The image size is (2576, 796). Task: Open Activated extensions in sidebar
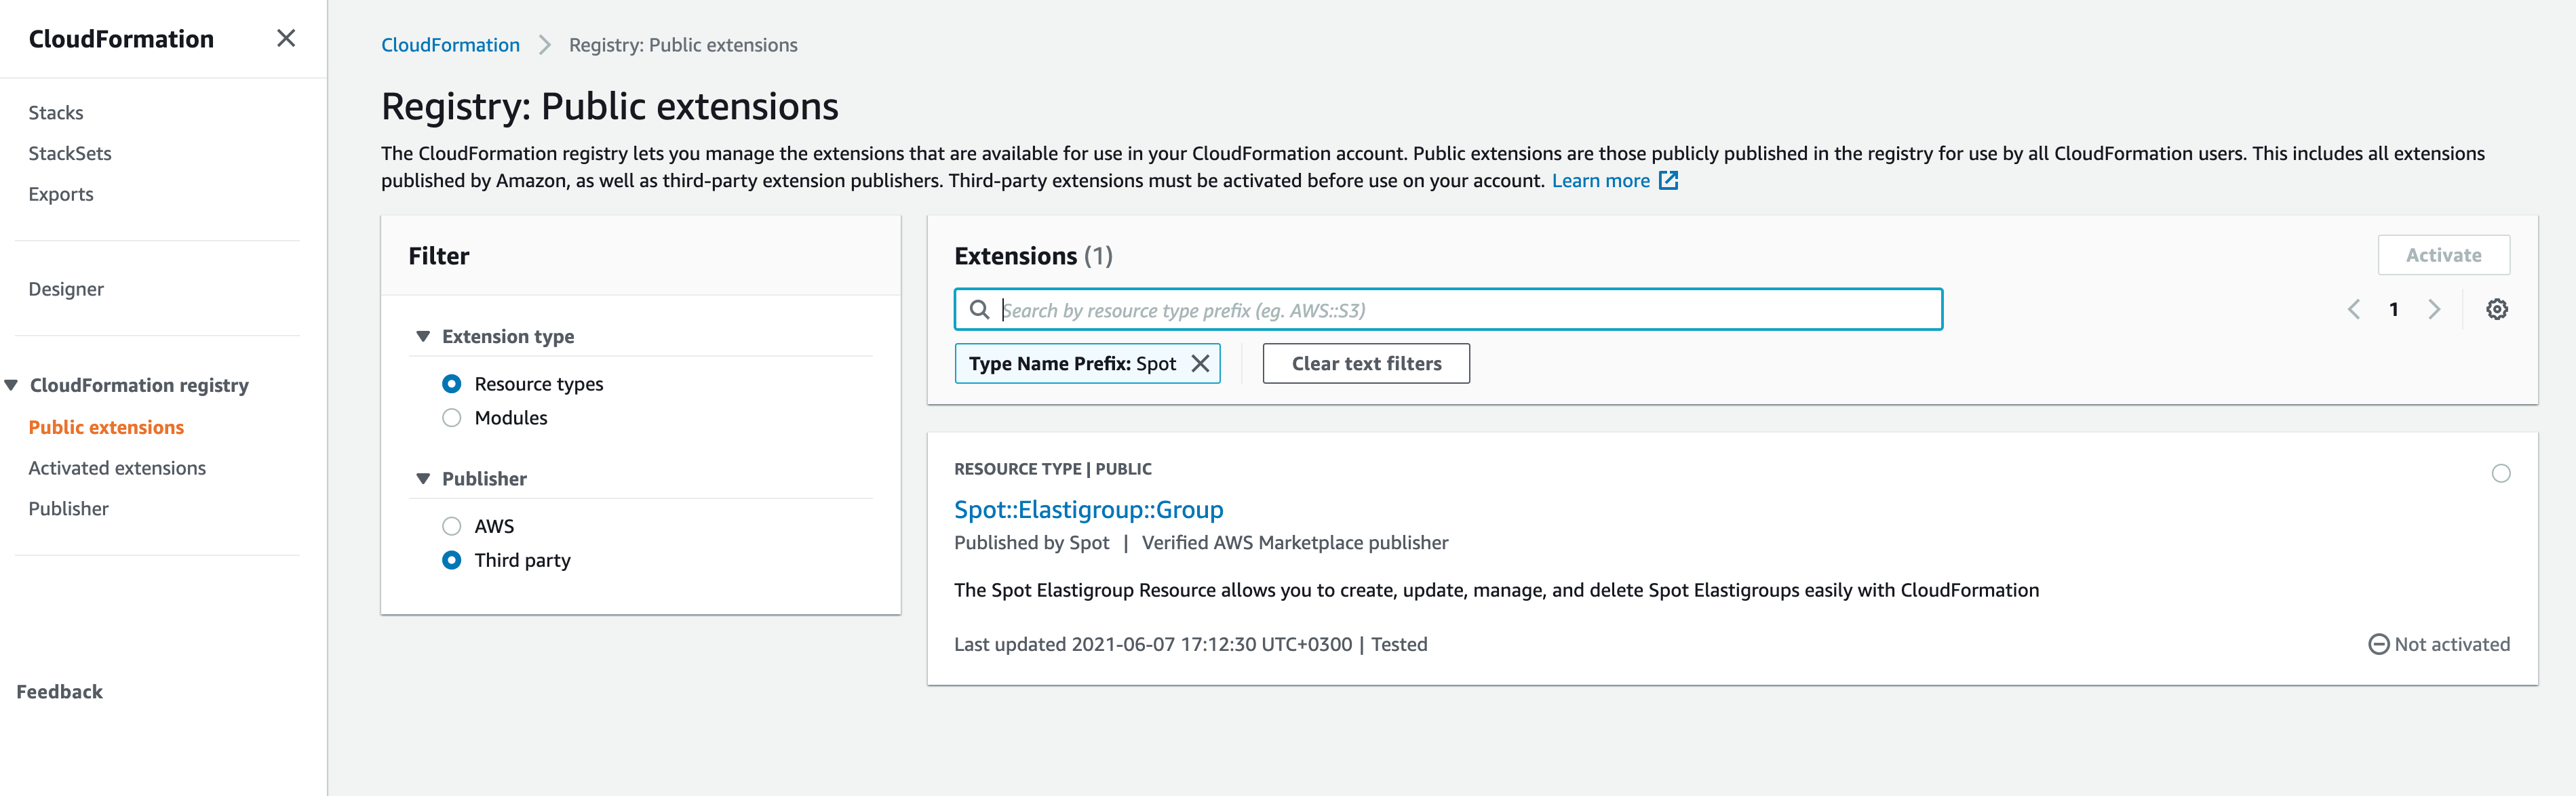click(117, 468)
